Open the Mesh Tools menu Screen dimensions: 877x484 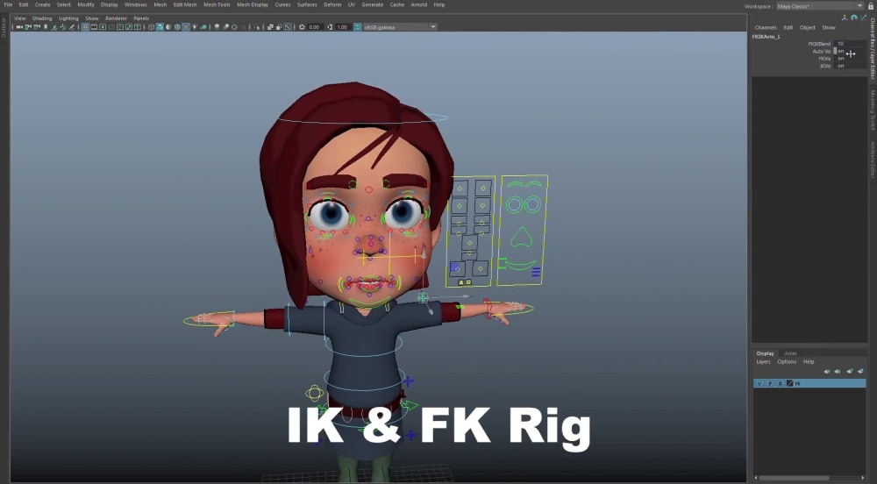coord(217,4)
